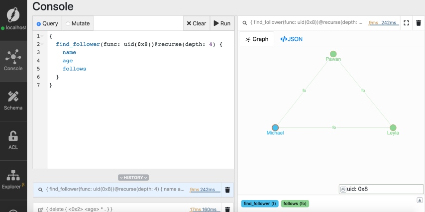Fold the code block at line 1
Screen dimensions: 425x212
pos(45,36)
